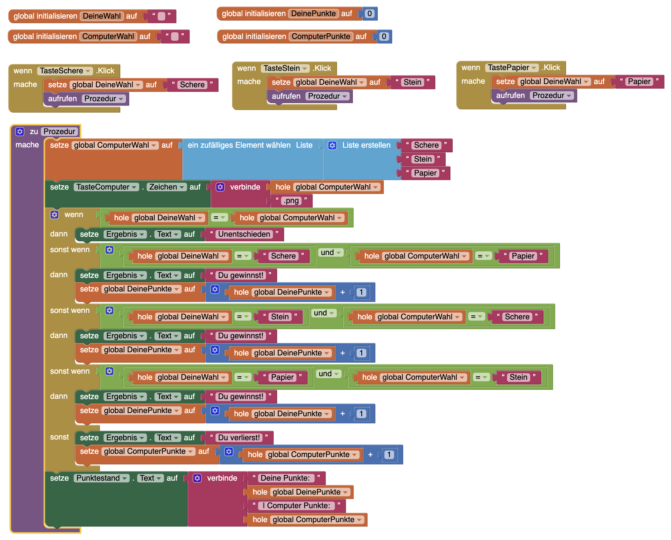Click the Unentschieden text field
The image size is (671, 540).
(x=244, y=234)
